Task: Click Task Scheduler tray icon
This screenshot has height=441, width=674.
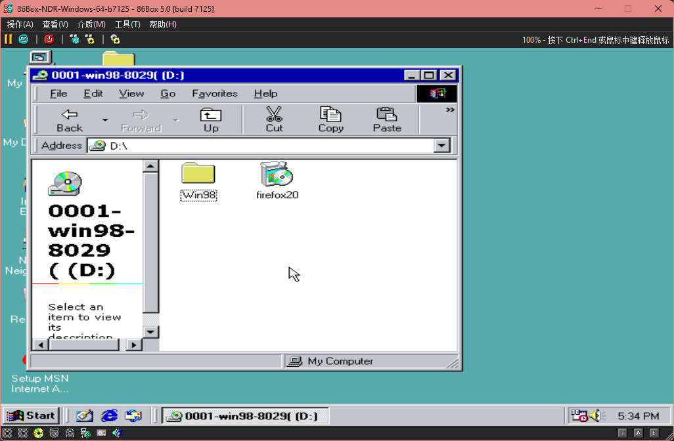Action: pyautogui.click(x=579, y=415)
